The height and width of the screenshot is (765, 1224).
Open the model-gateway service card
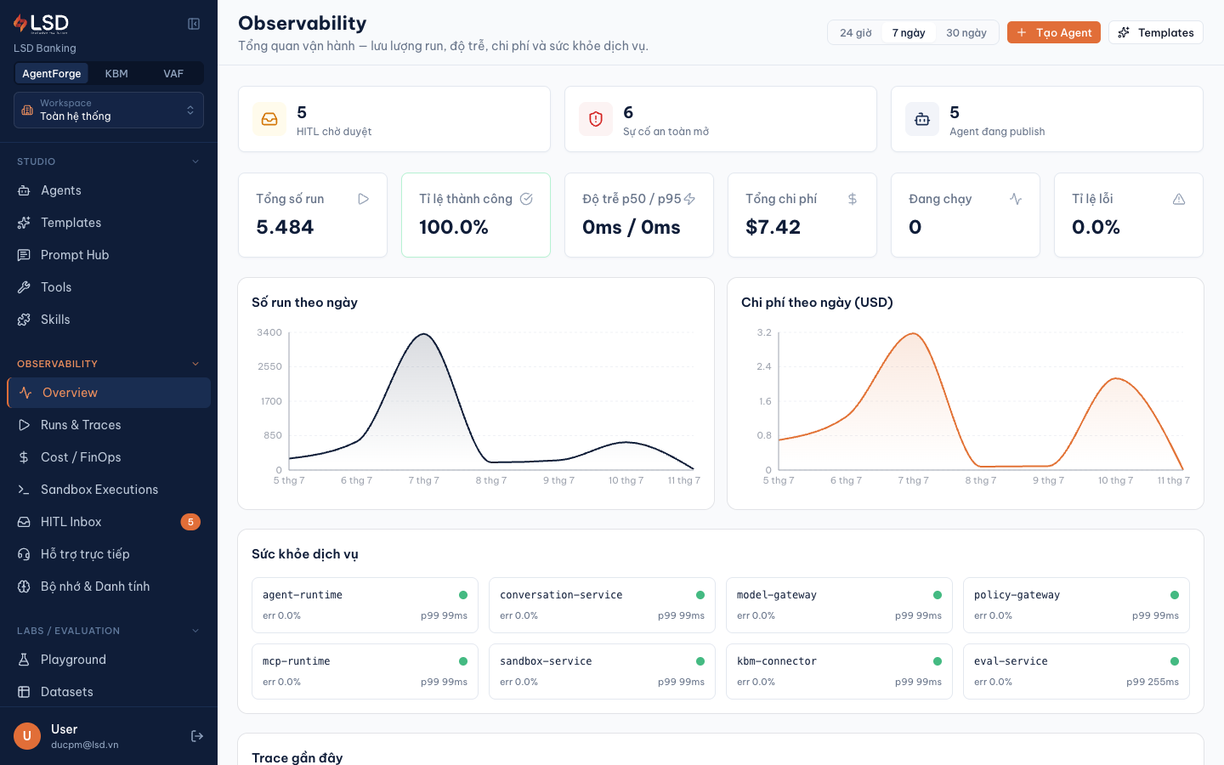click(x=839, y=605)
